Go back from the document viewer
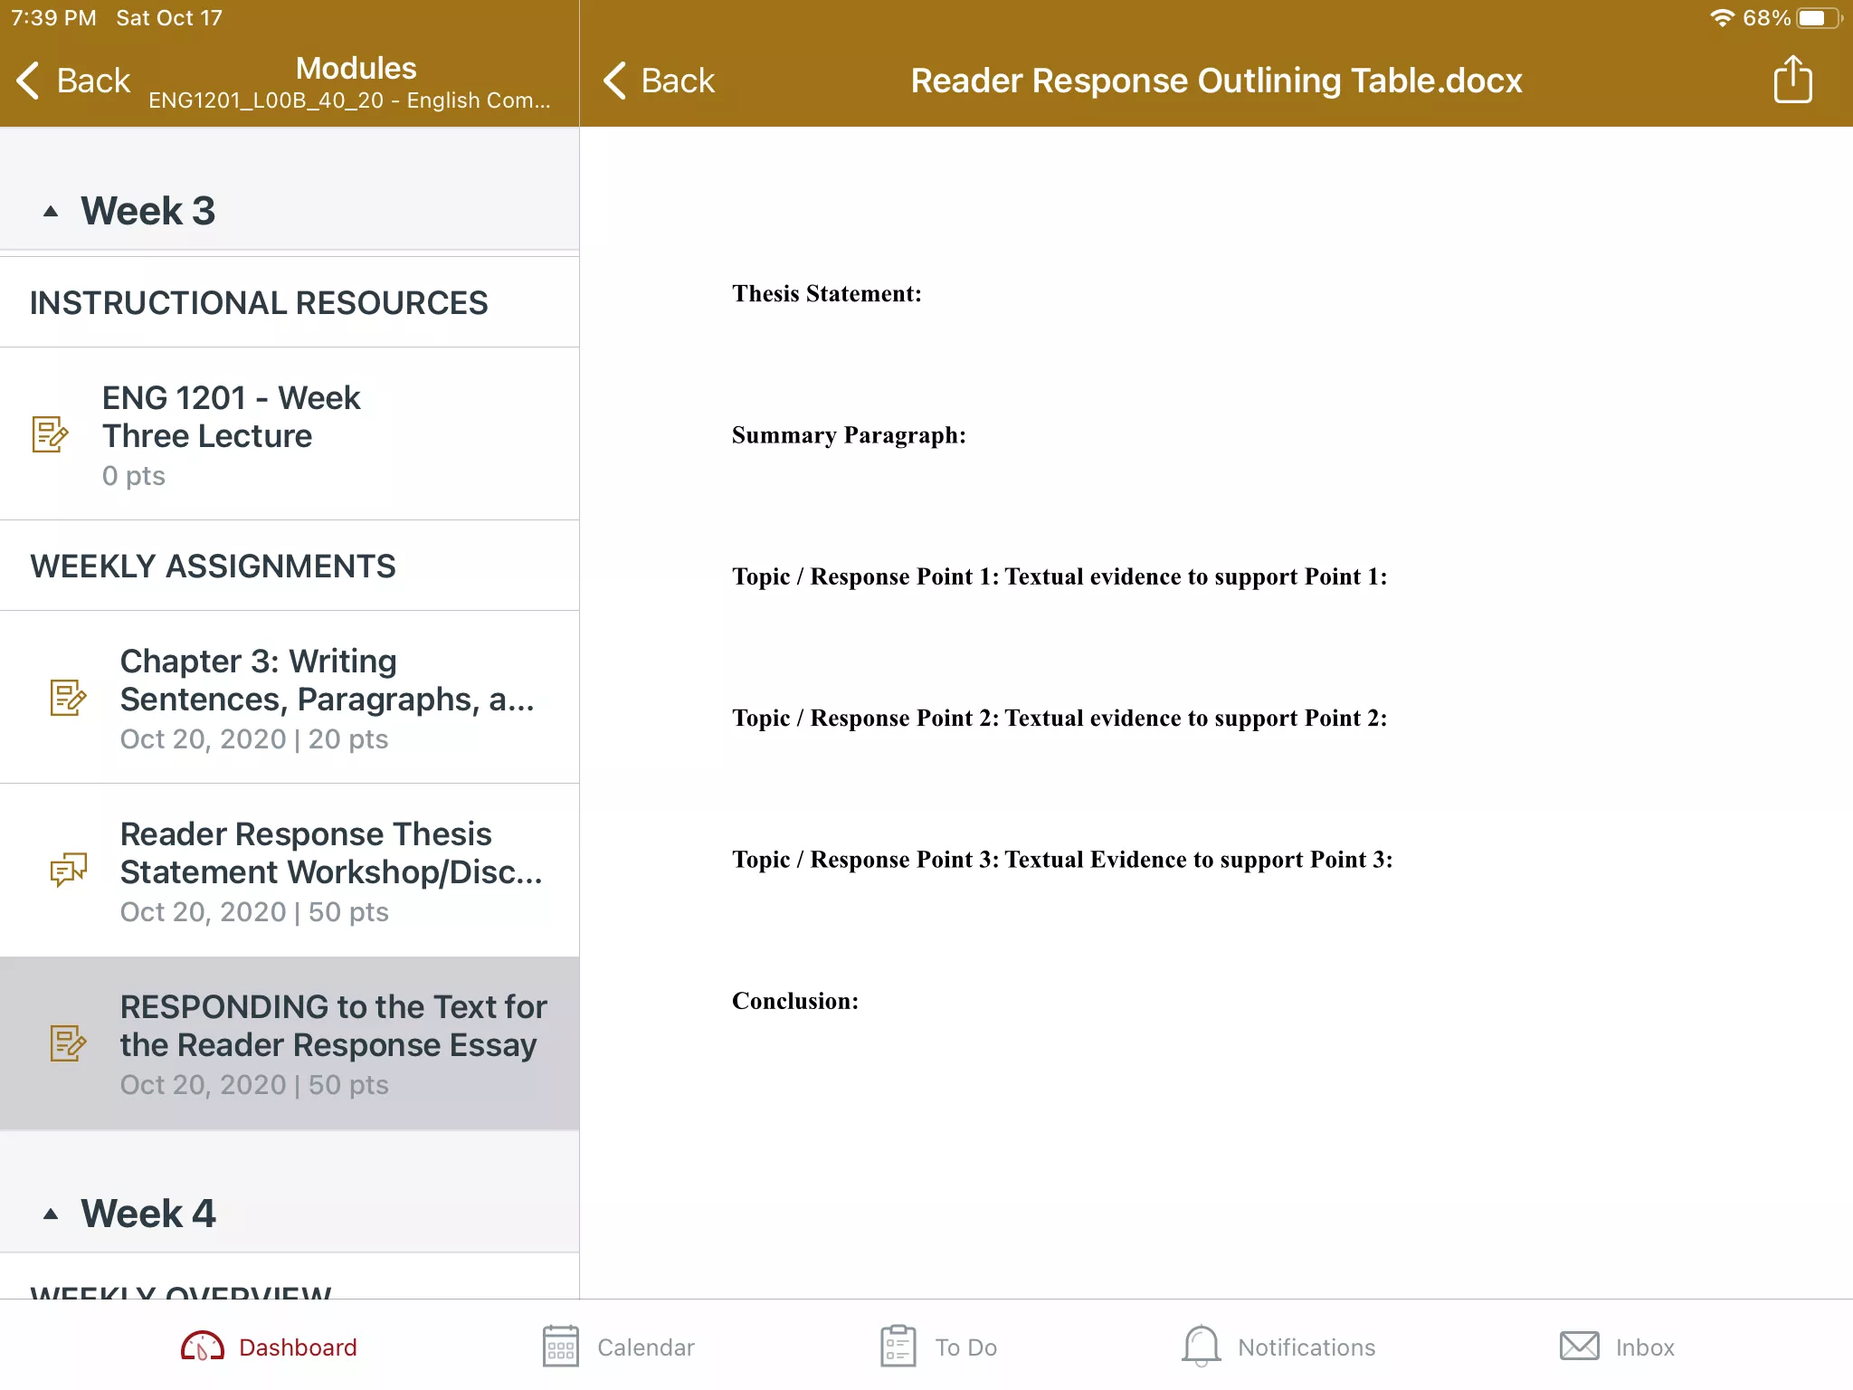The height and width of the screenshot is (1390, 1853). tap(659, 81)
